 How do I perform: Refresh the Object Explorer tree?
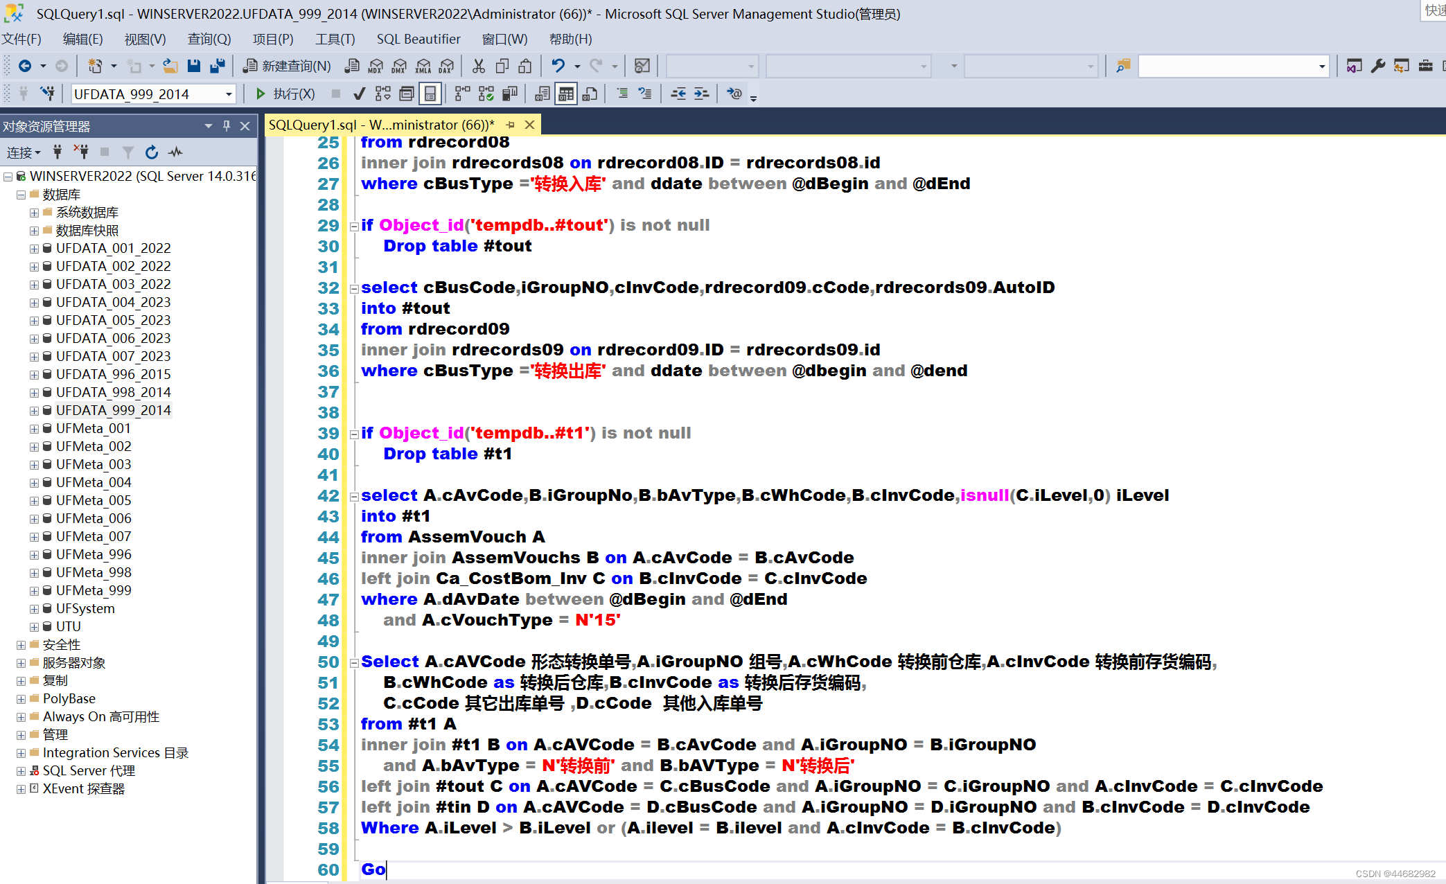(x=151, y=152)
